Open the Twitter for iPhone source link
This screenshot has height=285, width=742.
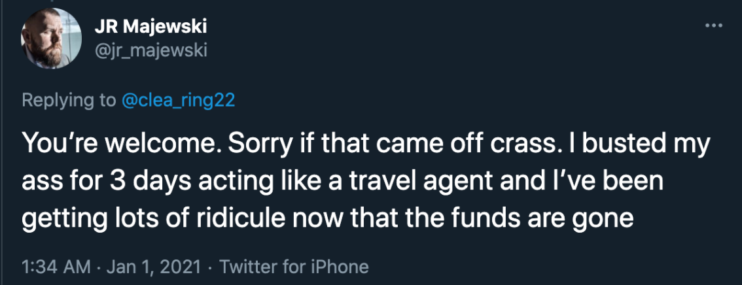click(x=294, y=267)
